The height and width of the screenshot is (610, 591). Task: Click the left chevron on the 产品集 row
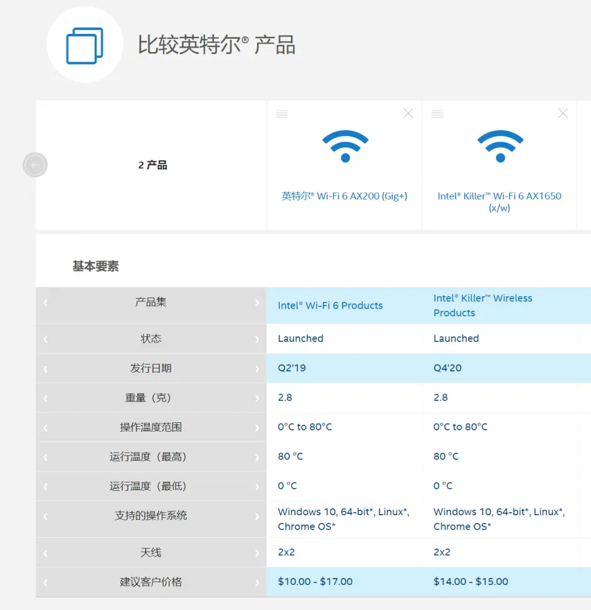[46, 302]
